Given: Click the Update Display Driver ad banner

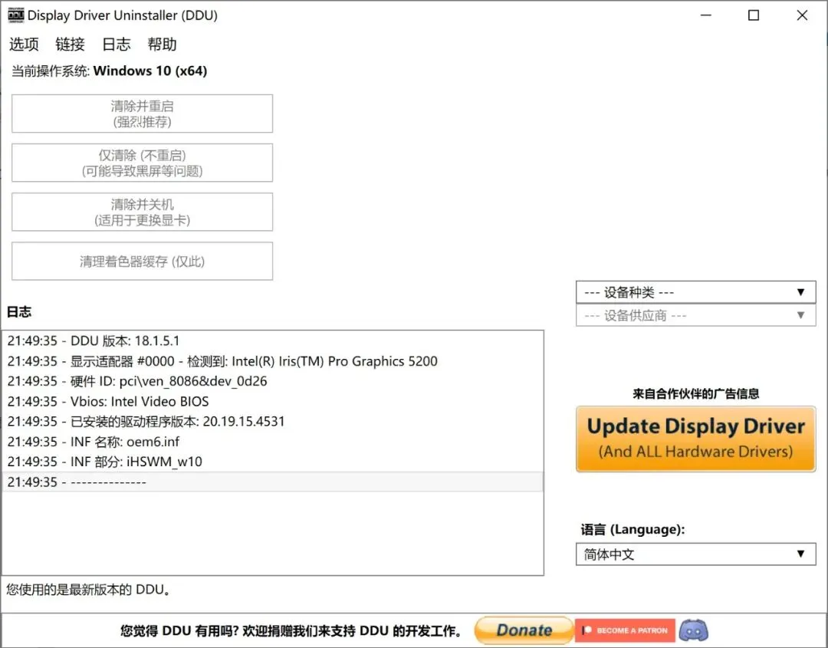Looking at the screenshot, I should 695,439.
